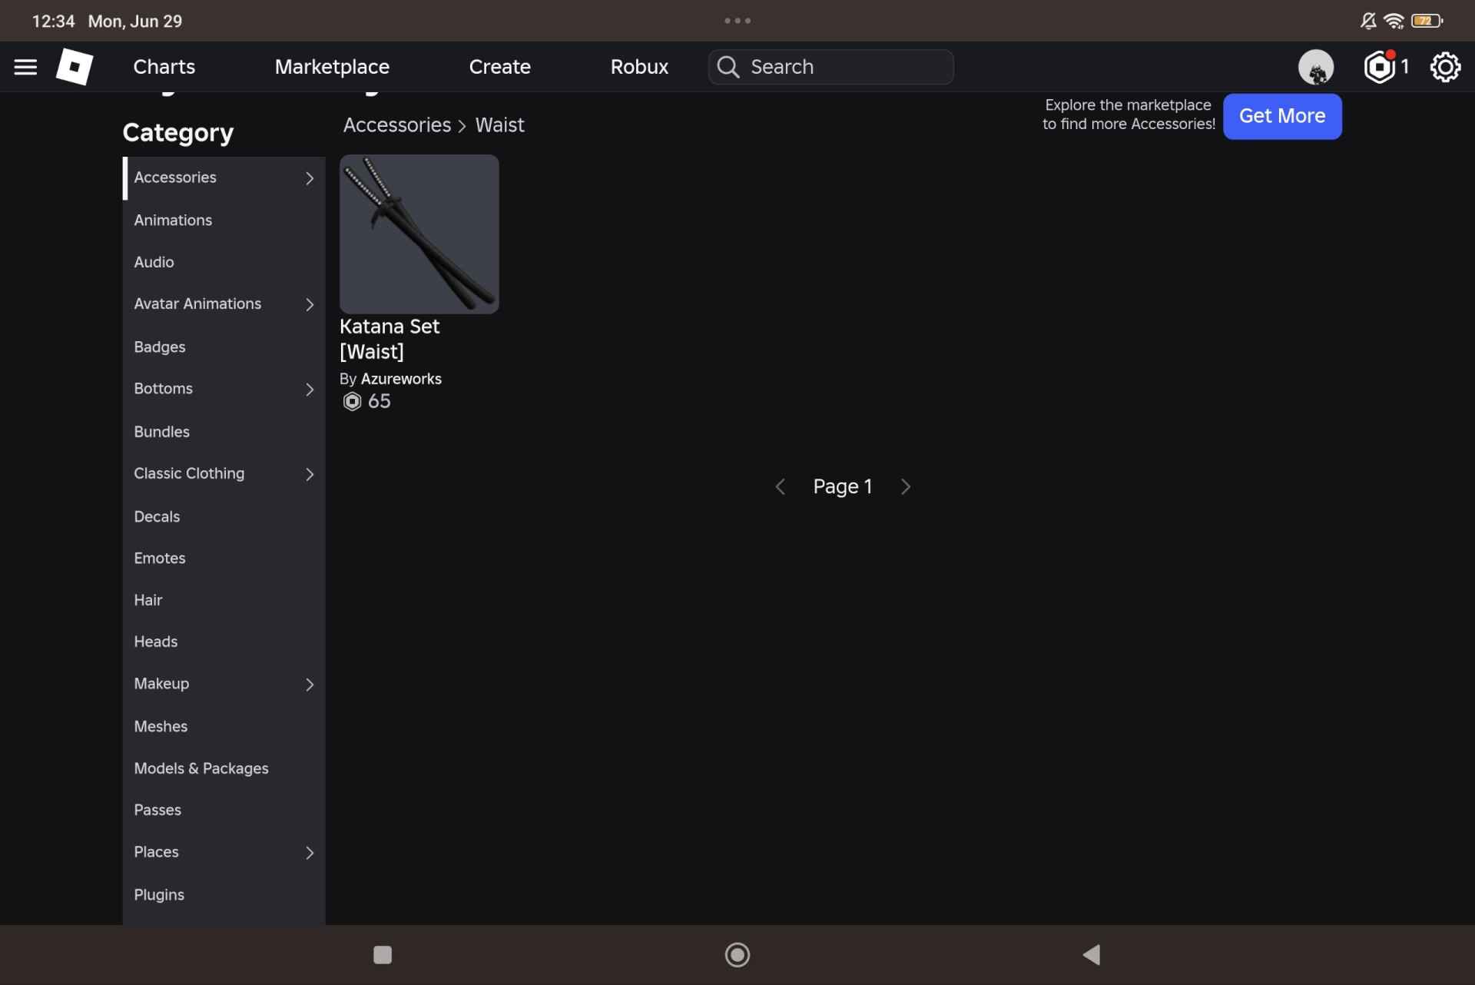The image size is (1475, 985).
Task: Open the Katana Set thumbnail
Action: [419, 234]
